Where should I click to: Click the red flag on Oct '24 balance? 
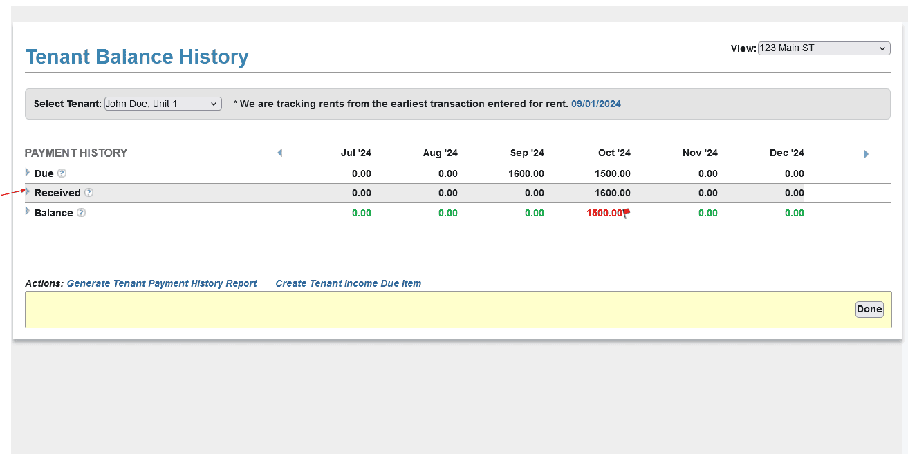627,213
